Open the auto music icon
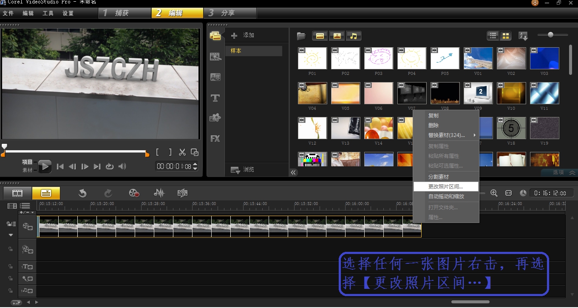 click(x=183, y=193)
